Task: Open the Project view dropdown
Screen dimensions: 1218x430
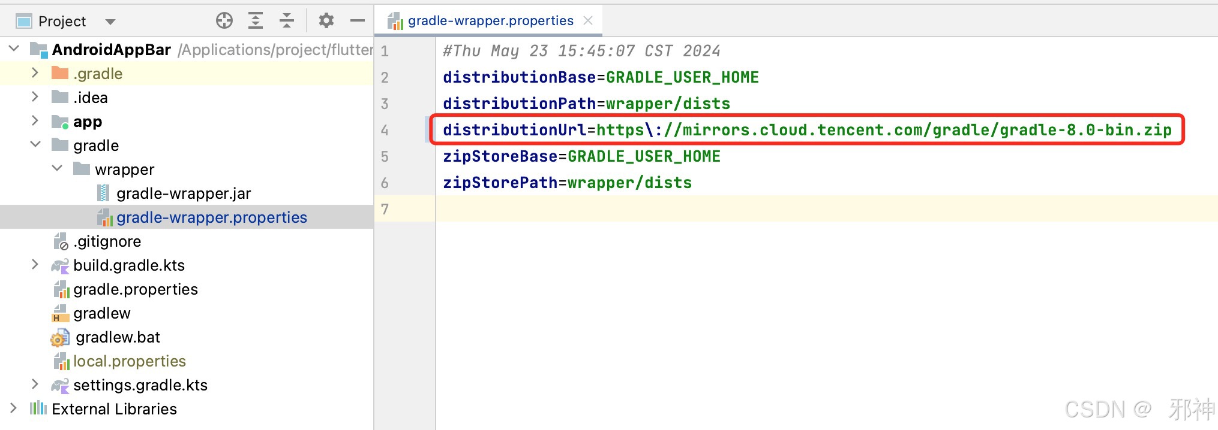Action: pos(110,22)
